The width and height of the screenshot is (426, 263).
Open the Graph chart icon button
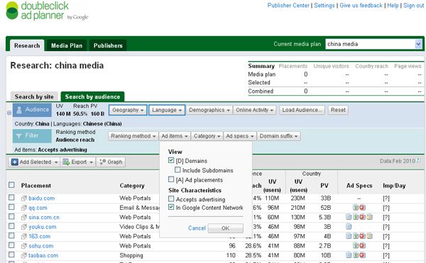[111, 162]
